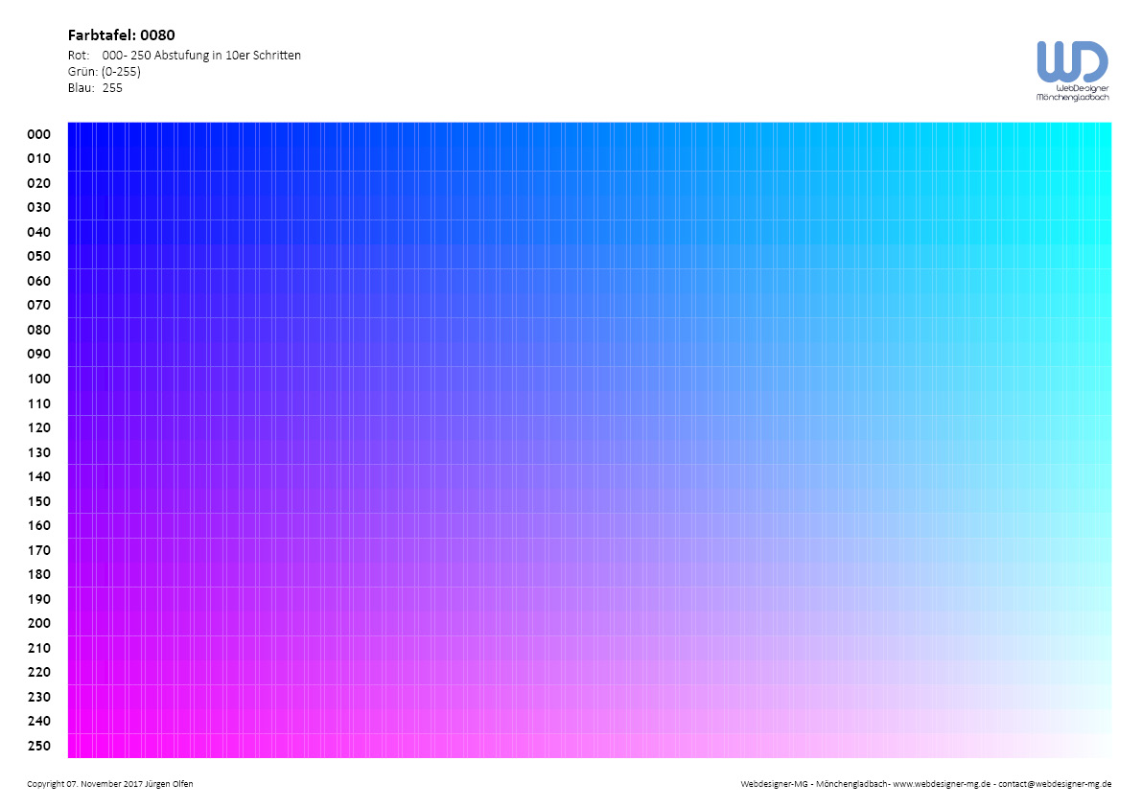Select row label 190
1142x807 pixels.
pyautogui.click(x=39, y=599)
